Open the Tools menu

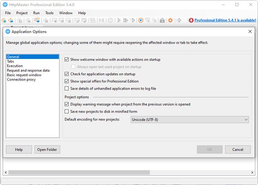click(49, 13)
